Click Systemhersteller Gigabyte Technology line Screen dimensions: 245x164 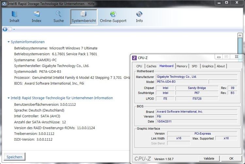click(x=52, y=66)
